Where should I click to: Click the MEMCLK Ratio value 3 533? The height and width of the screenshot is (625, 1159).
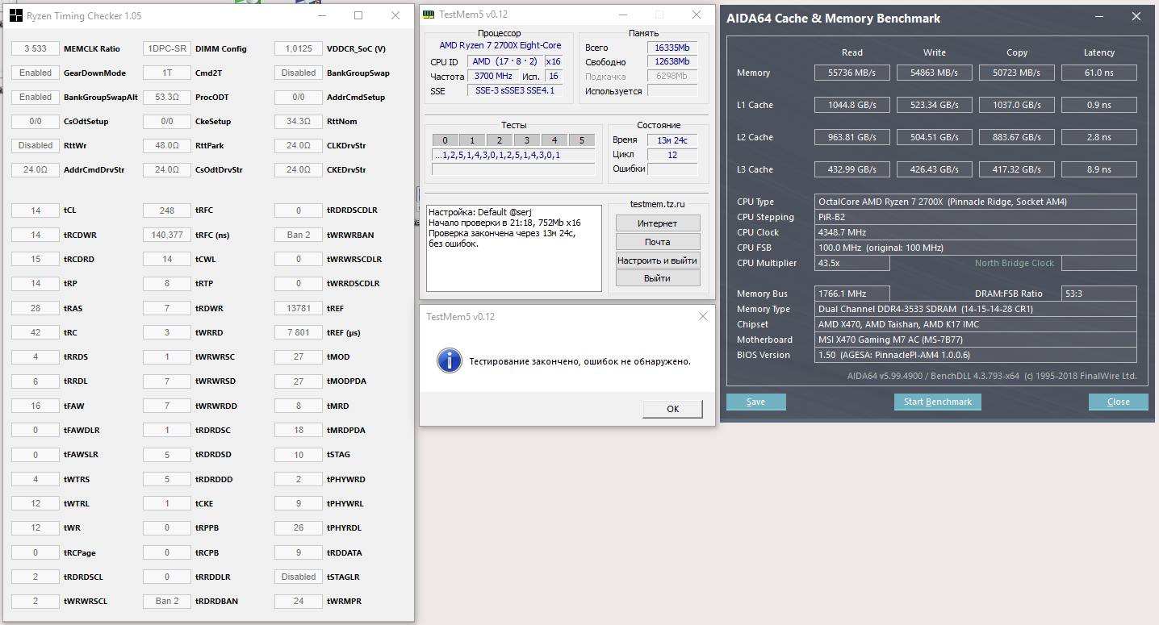(36, 48)
